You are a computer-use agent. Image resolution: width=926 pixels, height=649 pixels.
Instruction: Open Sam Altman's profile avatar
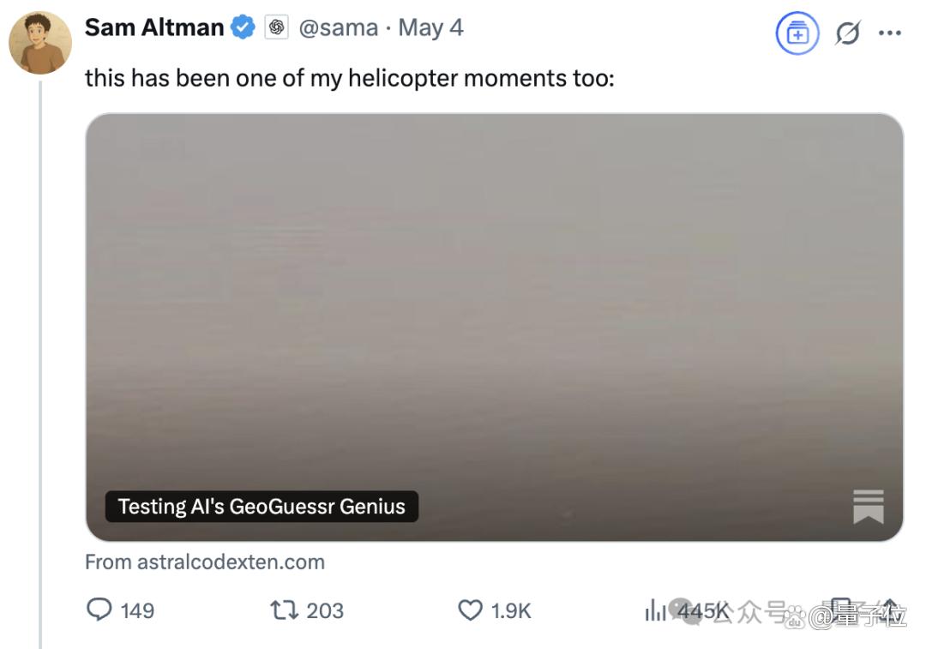point(40,43)
